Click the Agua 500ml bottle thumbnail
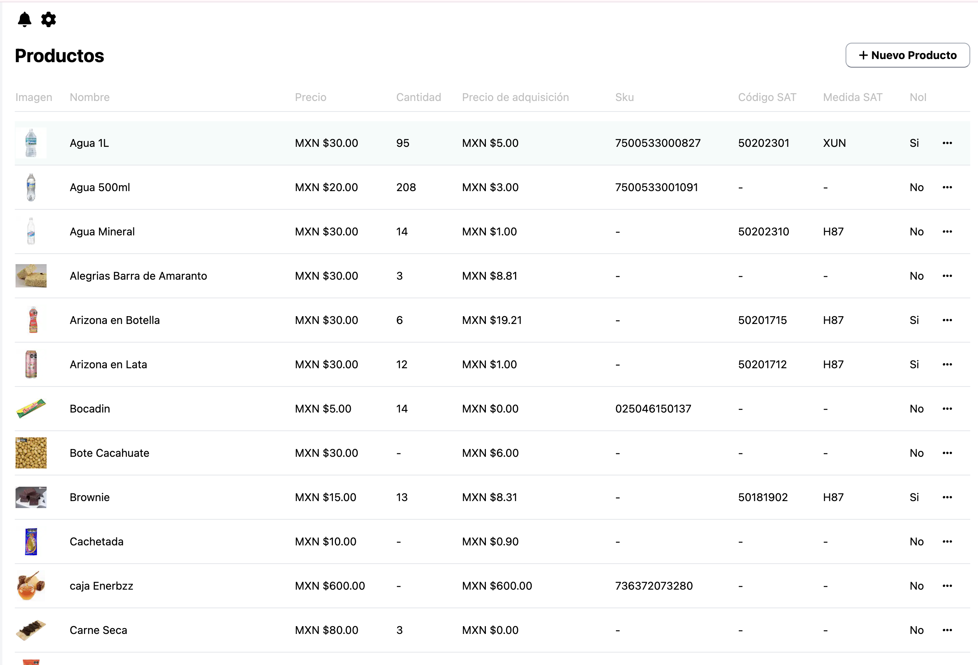This screenshot has width=978, height=665. click(31, 187)
